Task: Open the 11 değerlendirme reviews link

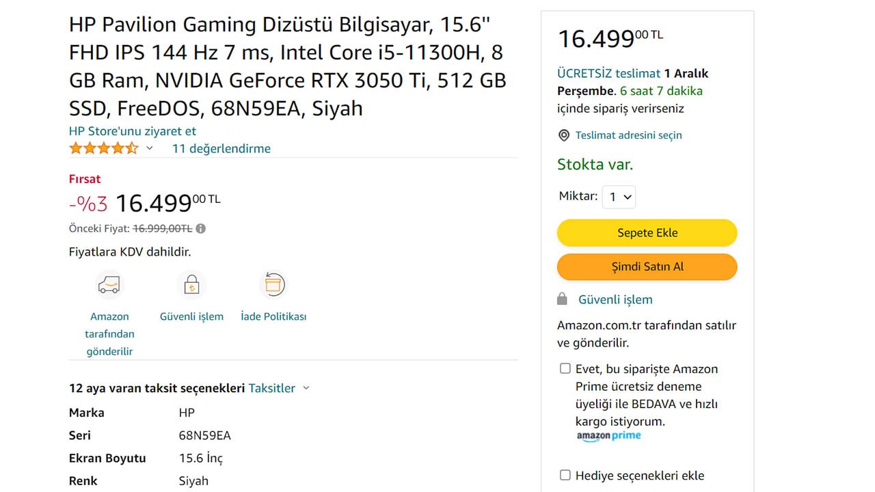Action: tap(221, 148)
